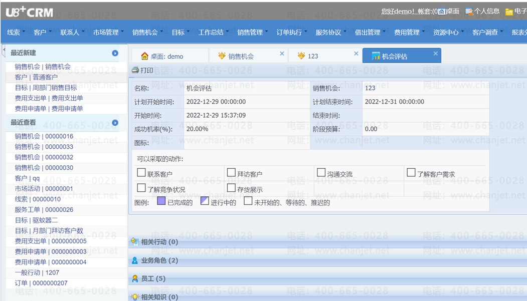Check the 联系客户 checkbox
The height and width of the screenshot is (301, 527).
tap(141, 173)
